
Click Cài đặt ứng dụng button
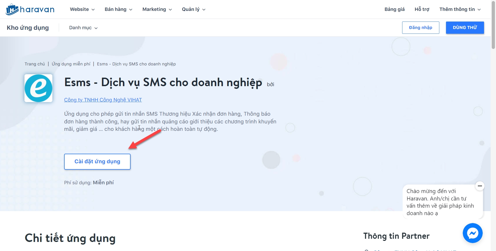(97, 162)
